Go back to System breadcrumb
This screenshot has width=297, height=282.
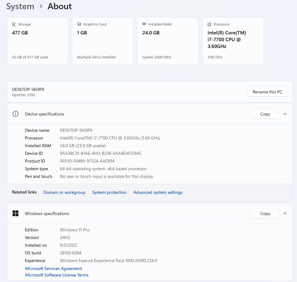tap(20, 6)
